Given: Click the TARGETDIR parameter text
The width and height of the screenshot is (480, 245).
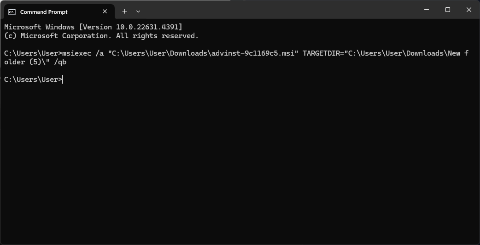Looking at the screenshot, I should (x=321, y=53).
